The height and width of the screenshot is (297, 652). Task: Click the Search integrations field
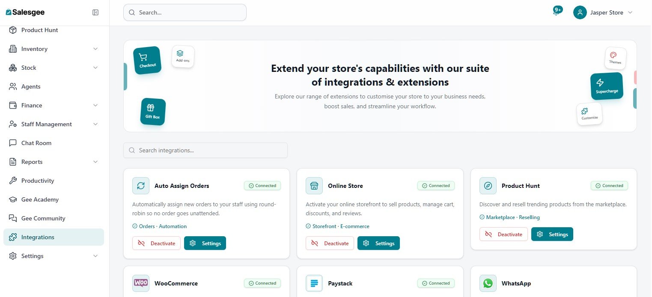[x=205, y=150]
